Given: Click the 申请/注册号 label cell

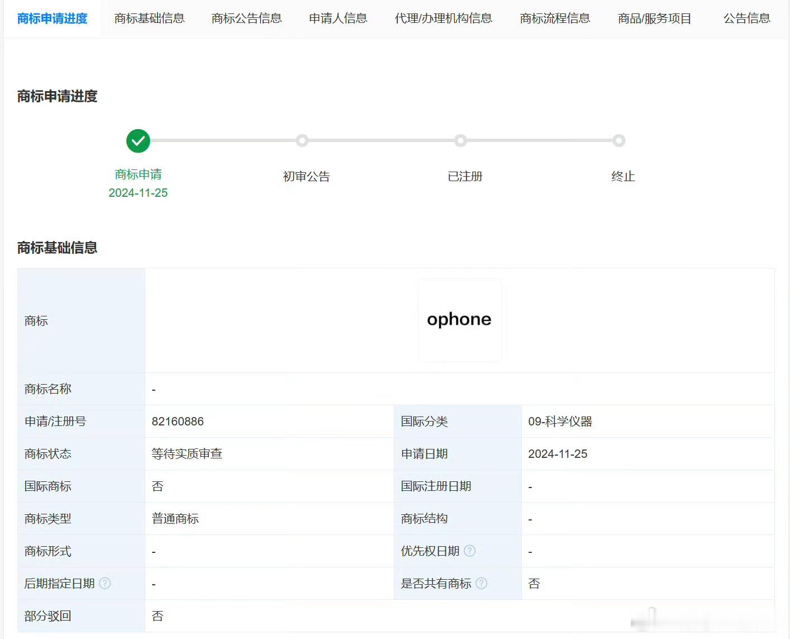Looking at the screenshot, I should pos(81,422).
